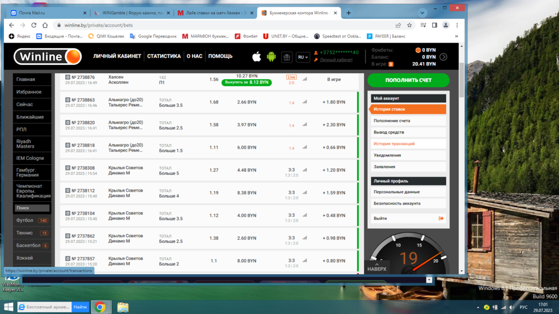Open the Chrome tab search chevron
This screenshot has height=314, width=559.
pyautogui.click(x=423, y=13)
